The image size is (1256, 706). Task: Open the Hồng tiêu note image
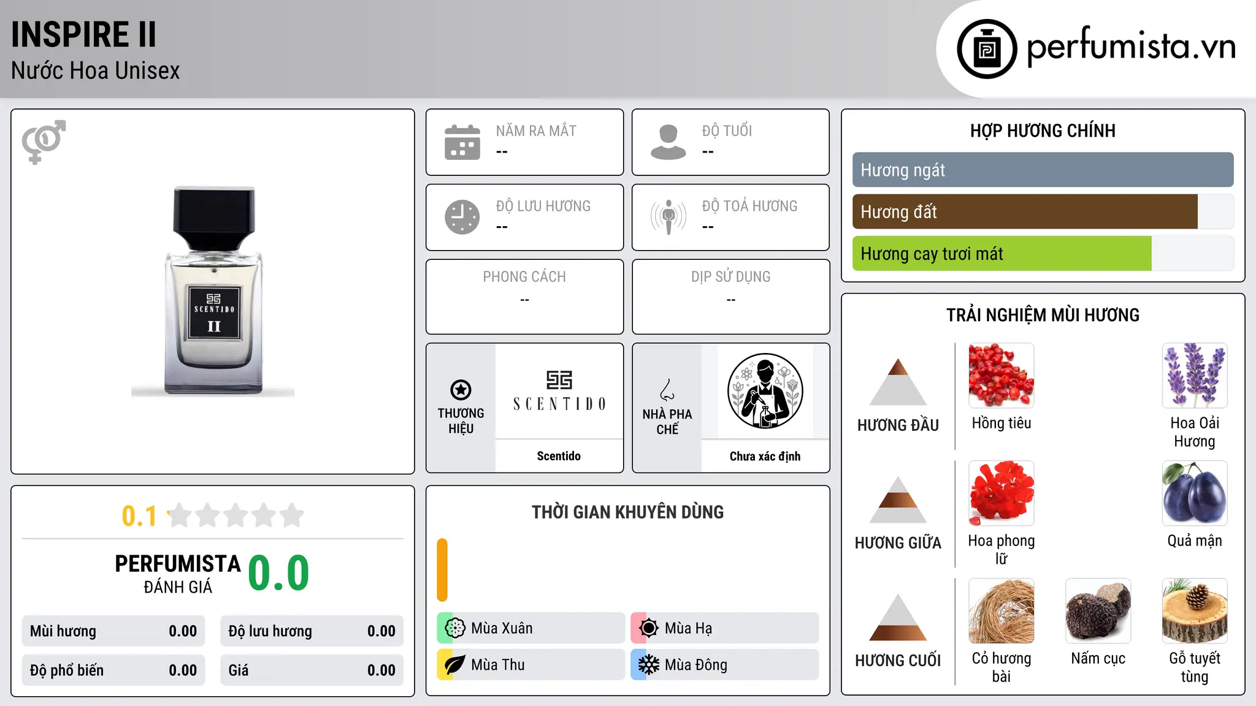pos(1001,376)
